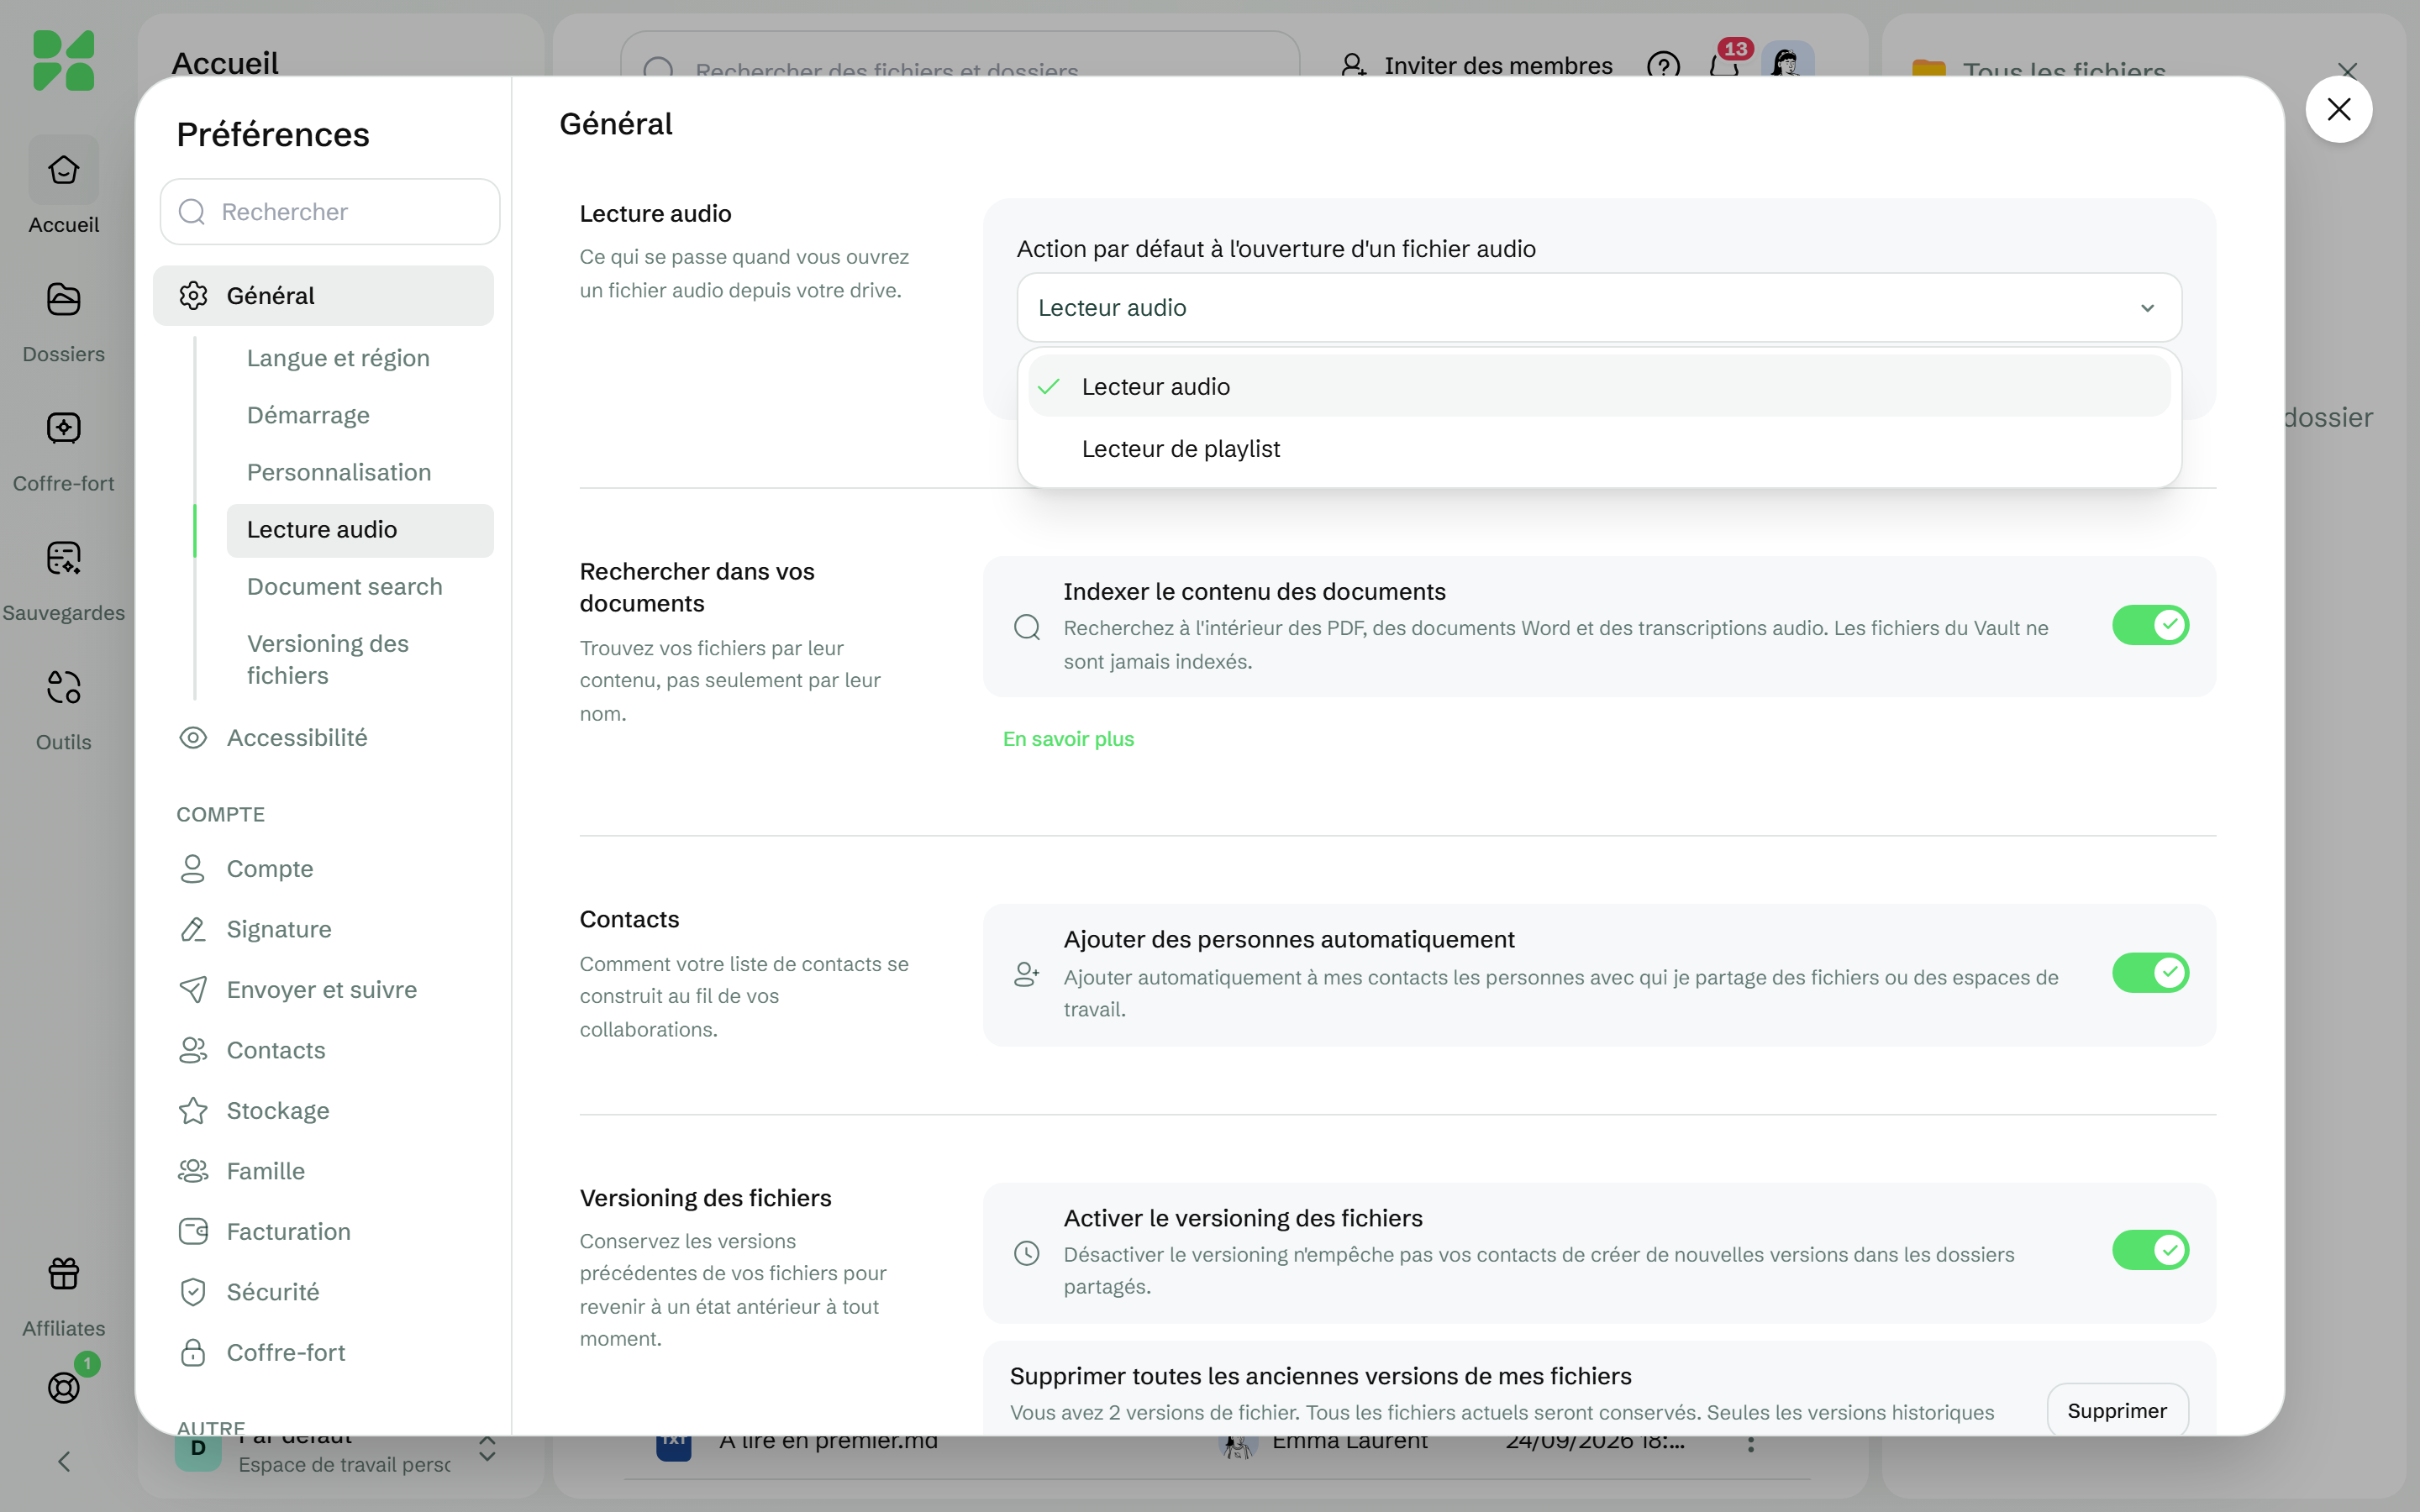Viewport: 2420px width, 1512px height.
Task: Open Compte settings
Action: coord(323,869)
